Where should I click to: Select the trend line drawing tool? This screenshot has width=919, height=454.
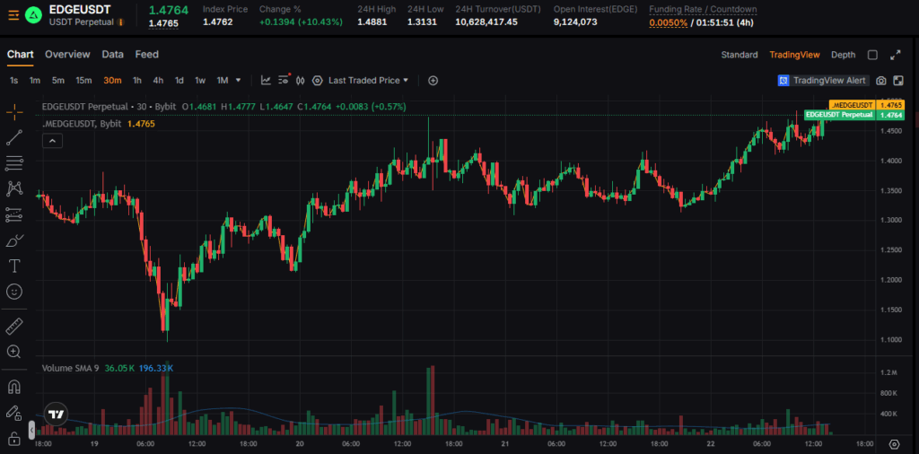[14, 137]
